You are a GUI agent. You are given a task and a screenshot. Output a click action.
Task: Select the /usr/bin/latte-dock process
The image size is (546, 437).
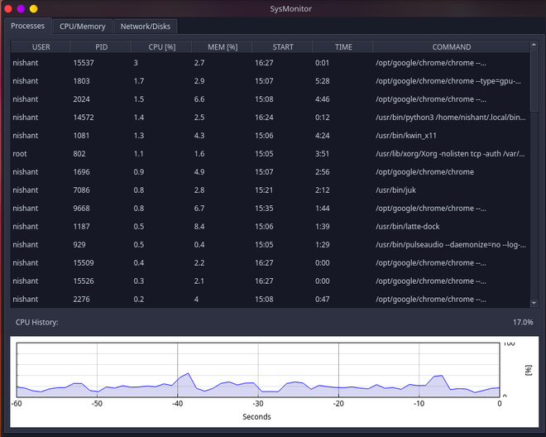[x=271, y=226]
